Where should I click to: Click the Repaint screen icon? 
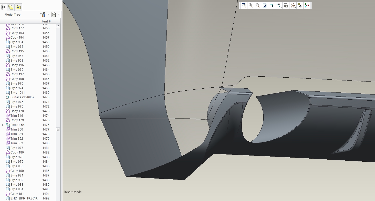click(265, 5)
